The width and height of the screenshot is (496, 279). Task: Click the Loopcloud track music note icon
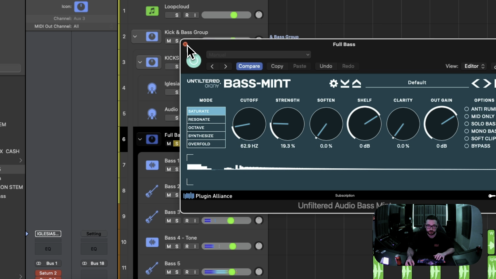152,11
